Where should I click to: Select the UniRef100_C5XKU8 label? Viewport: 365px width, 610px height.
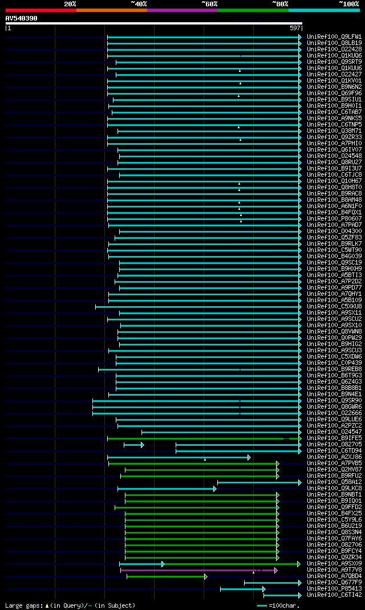click(x=334, y=307)
